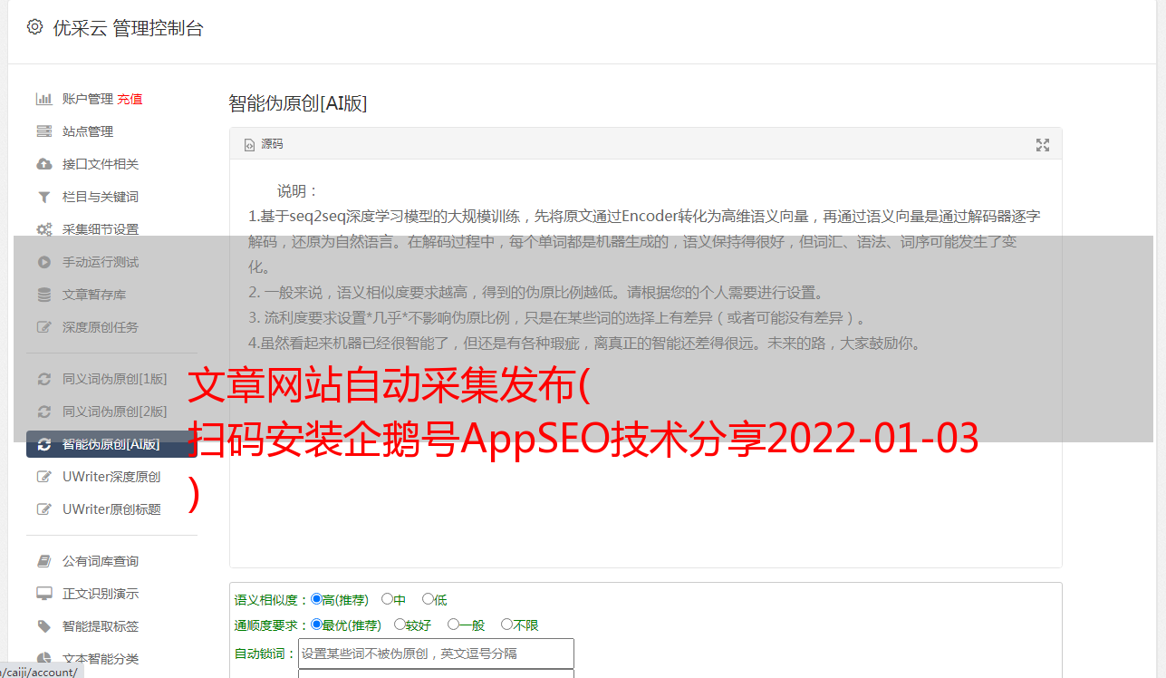This screenshot has height=678, width=1166.
Task: Click the 智能伪原创[AI版] page heading
Action: (298, 103)
